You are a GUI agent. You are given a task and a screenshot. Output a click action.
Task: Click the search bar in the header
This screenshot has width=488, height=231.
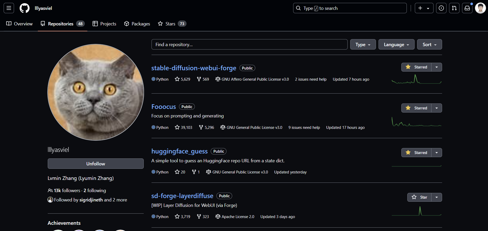pyautogui.click(x=350, y=8)
